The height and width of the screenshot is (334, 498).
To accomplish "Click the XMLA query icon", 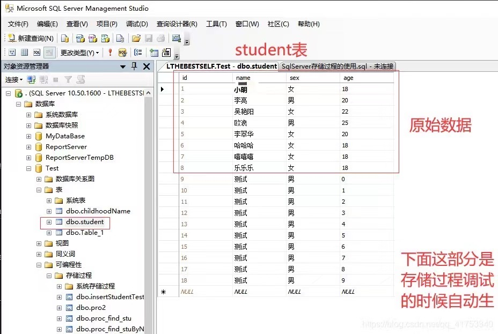I will tap(105, 39).
